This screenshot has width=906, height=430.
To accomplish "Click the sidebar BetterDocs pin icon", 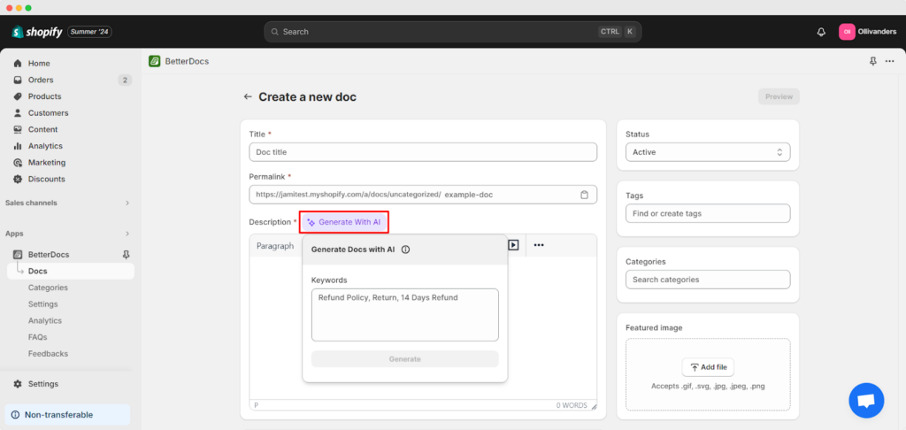I will click(x=127, y=254).
